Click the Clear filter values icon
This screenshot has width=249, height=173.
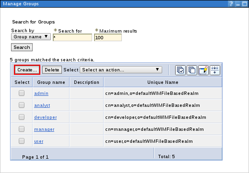(215, 70)
